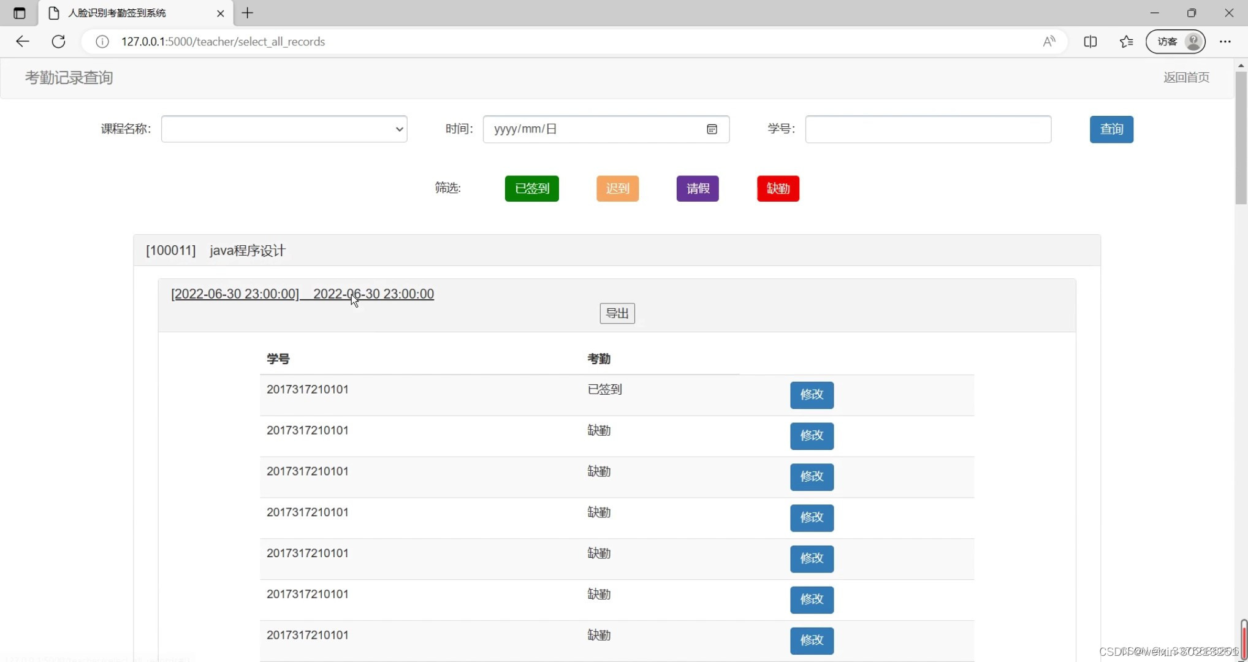Open a new browser tab
Image resolution: width=1248 pixels, height=662 pixels.
[248, 13]
